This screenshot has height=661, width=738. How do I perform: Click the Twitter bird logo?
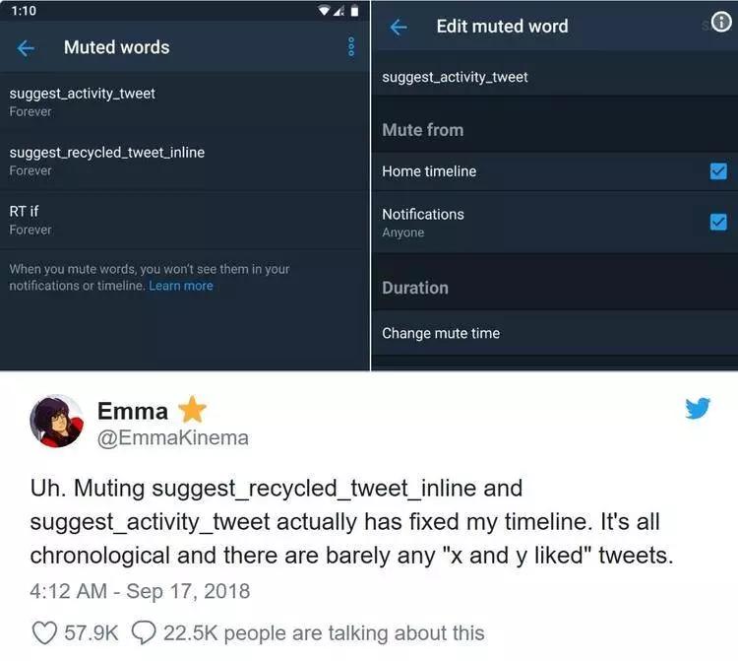[698, 407]
